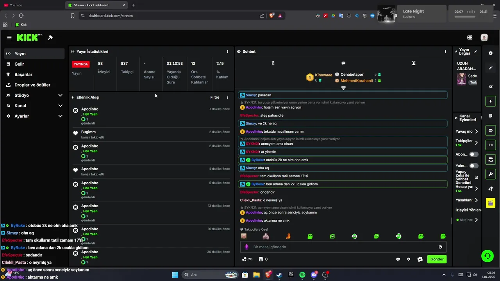Click the channel points infinity icon
Image resolution: width=500 pixels, height=281 pixels.
tap(247, 259)
